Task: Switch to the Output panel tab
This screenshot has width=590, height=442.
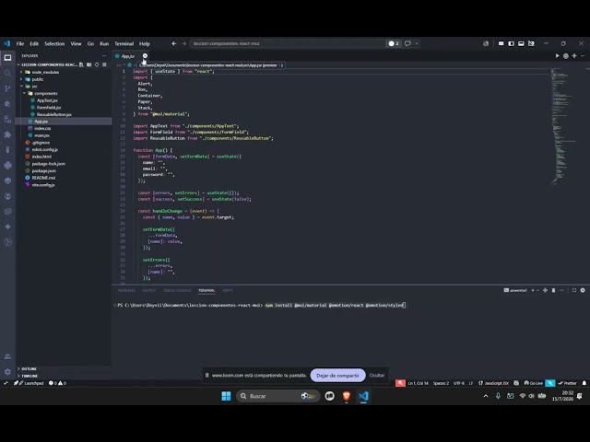Action: pyautogui.click(x=149, y=291)
